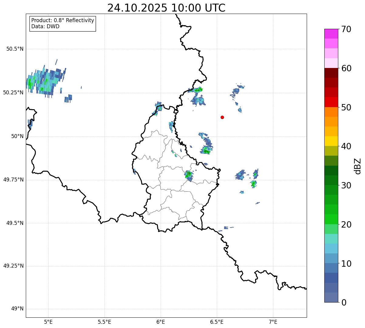Pick the bright green swatch above 20

tap(331, 219)
